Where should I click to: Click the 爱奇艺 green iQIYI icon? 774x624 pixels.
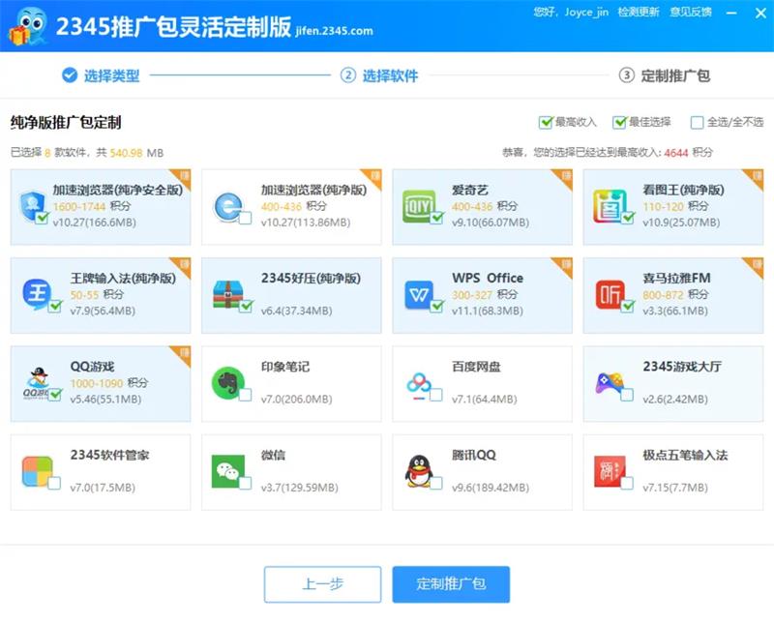419,206
